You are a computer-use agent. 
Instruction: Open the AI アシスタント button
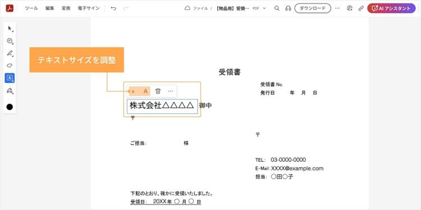[x=391, y=8]
